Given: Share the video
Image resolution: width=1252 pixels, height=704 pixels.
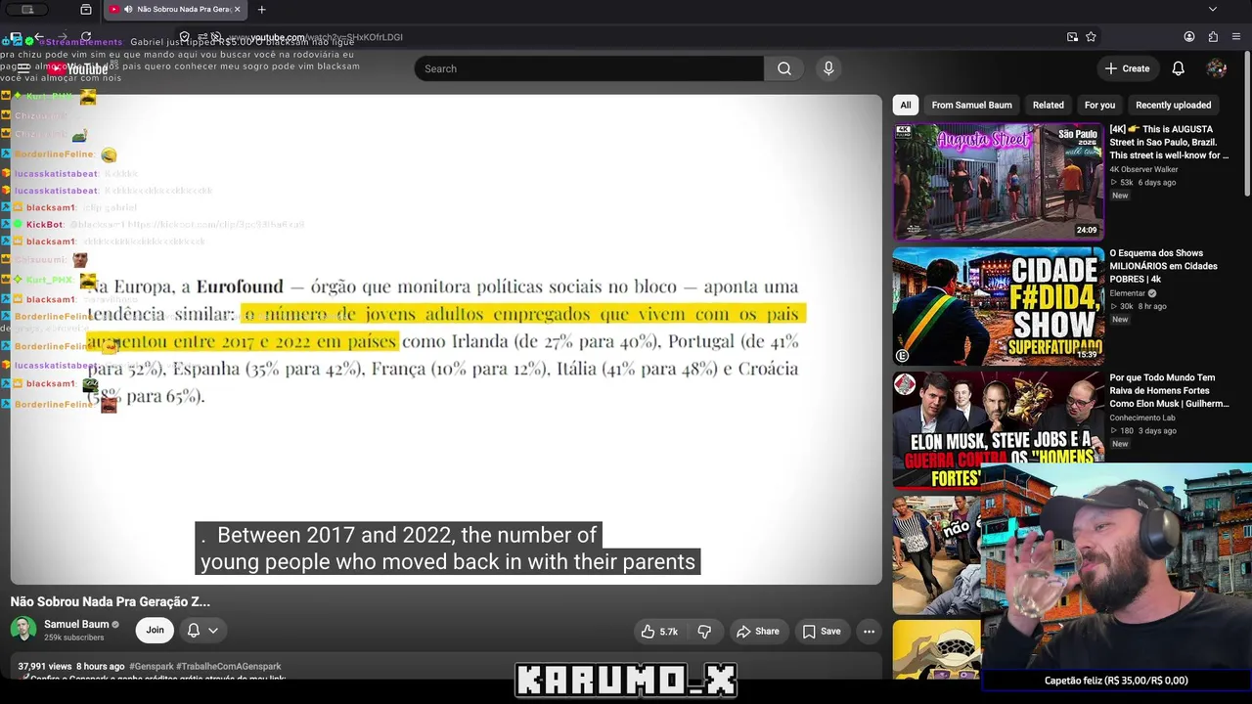Looking at the screenshot, I should point(758,632).
